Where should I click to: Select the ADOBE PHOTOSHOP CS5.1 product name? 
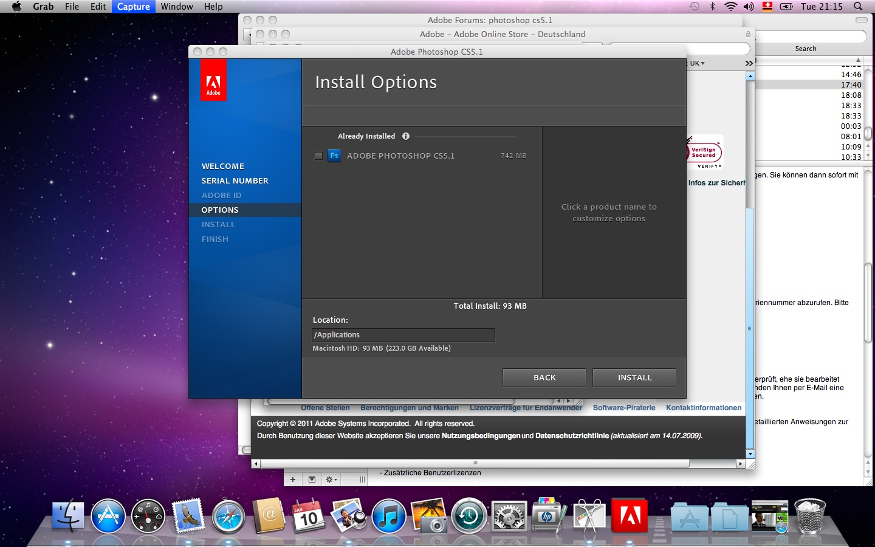400,156
